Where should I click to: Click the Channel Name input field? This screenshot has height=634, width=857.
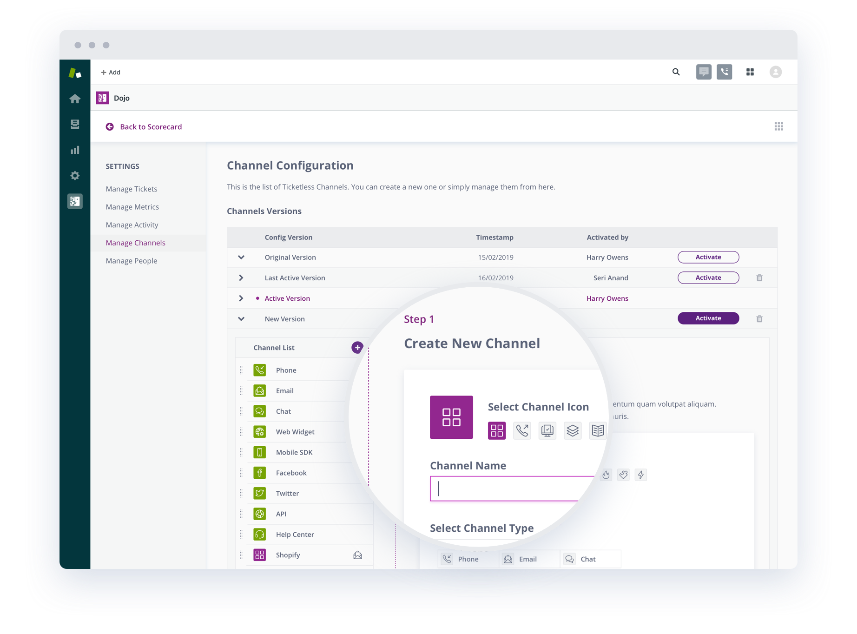click(512, 488)
